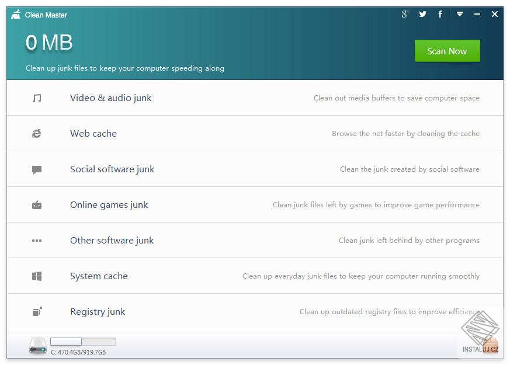The height and width of the screenshot is (365, 510).
Task: Click 'Clean junk left behind by other programs'
Action: (409, 241)
